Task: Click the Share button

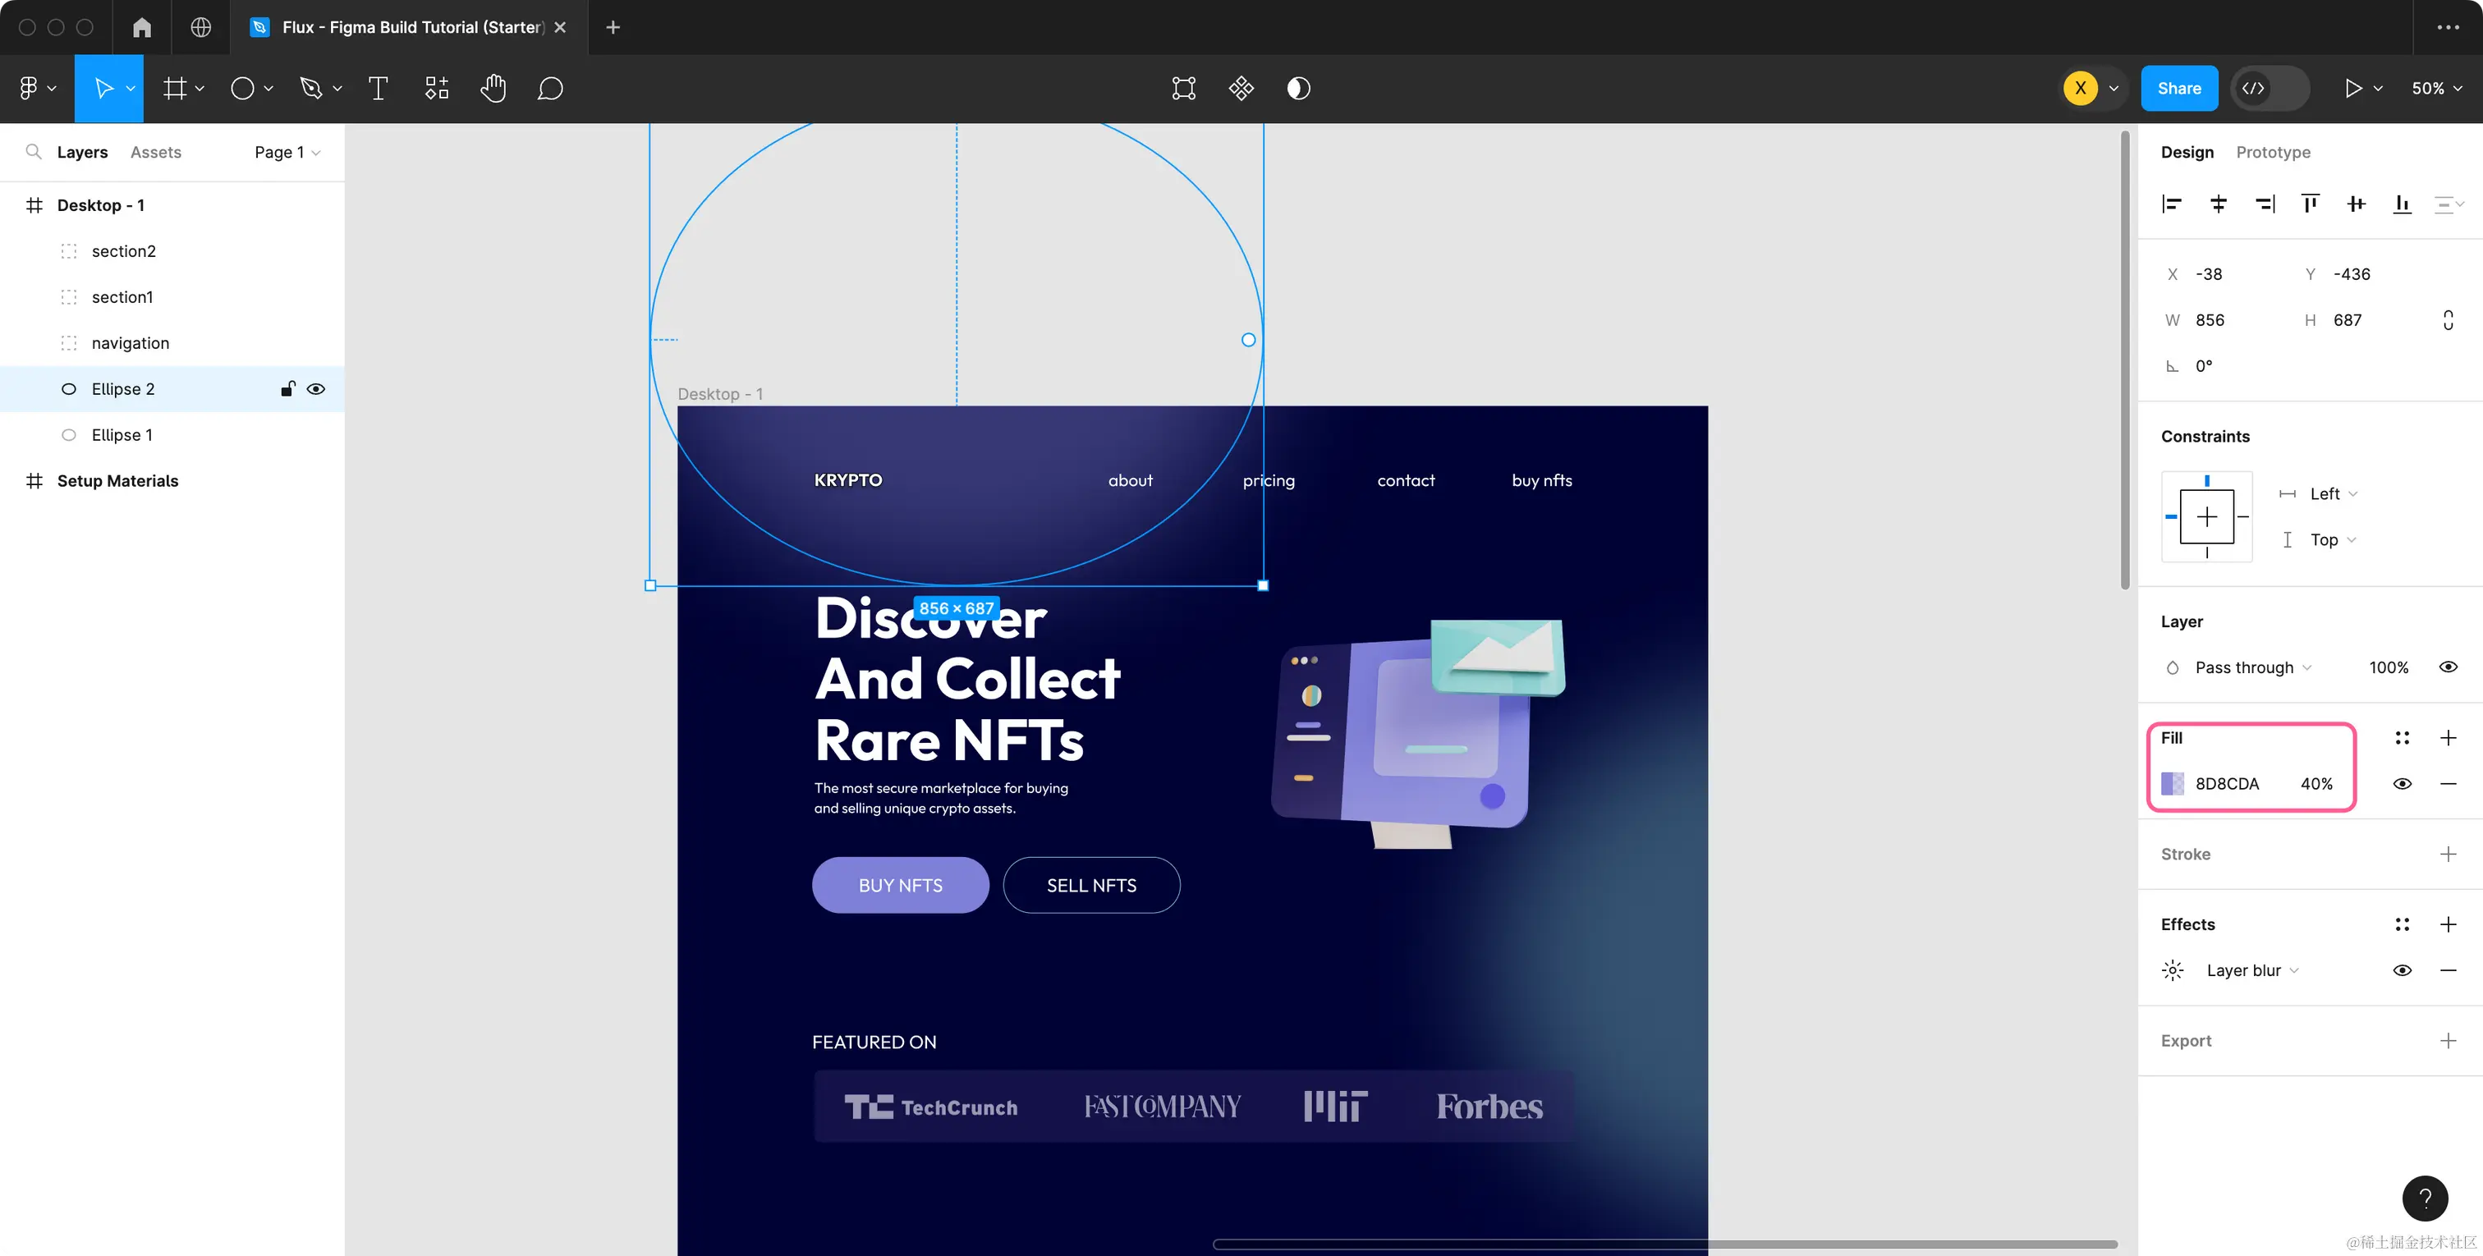Action: point(2178,89)
